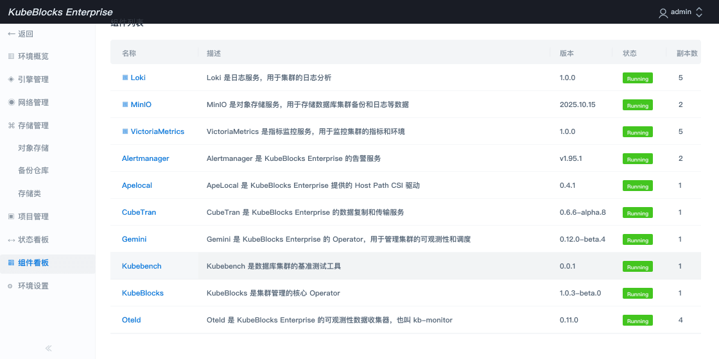Open the KubeBlocks component link
Viewport: 719px width, 359px height.
(143, 293)
